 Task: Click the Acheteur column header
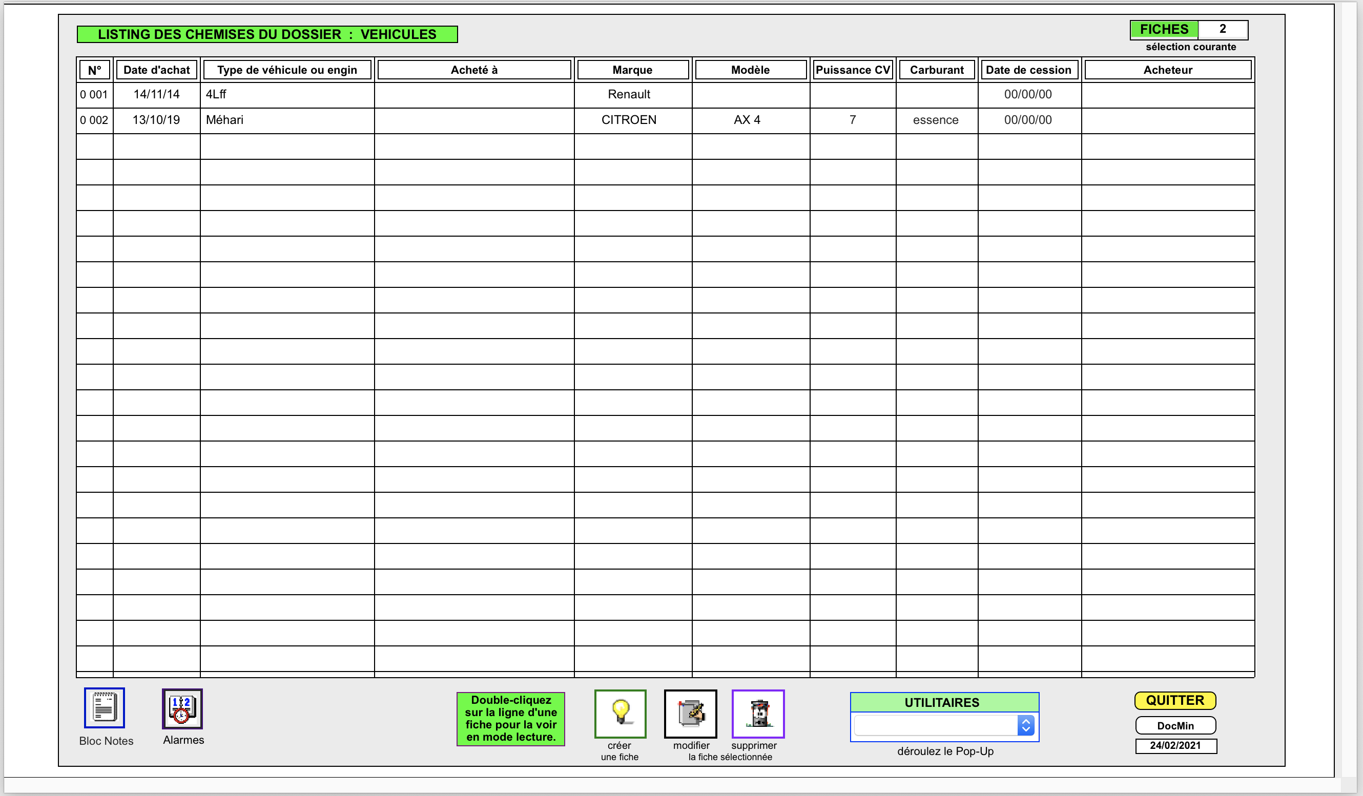[1168, 70]
